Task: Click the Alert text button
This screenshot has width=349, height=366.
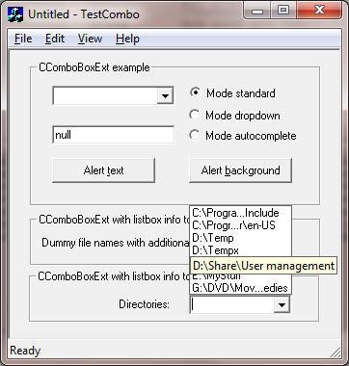Action: [103, 170]
